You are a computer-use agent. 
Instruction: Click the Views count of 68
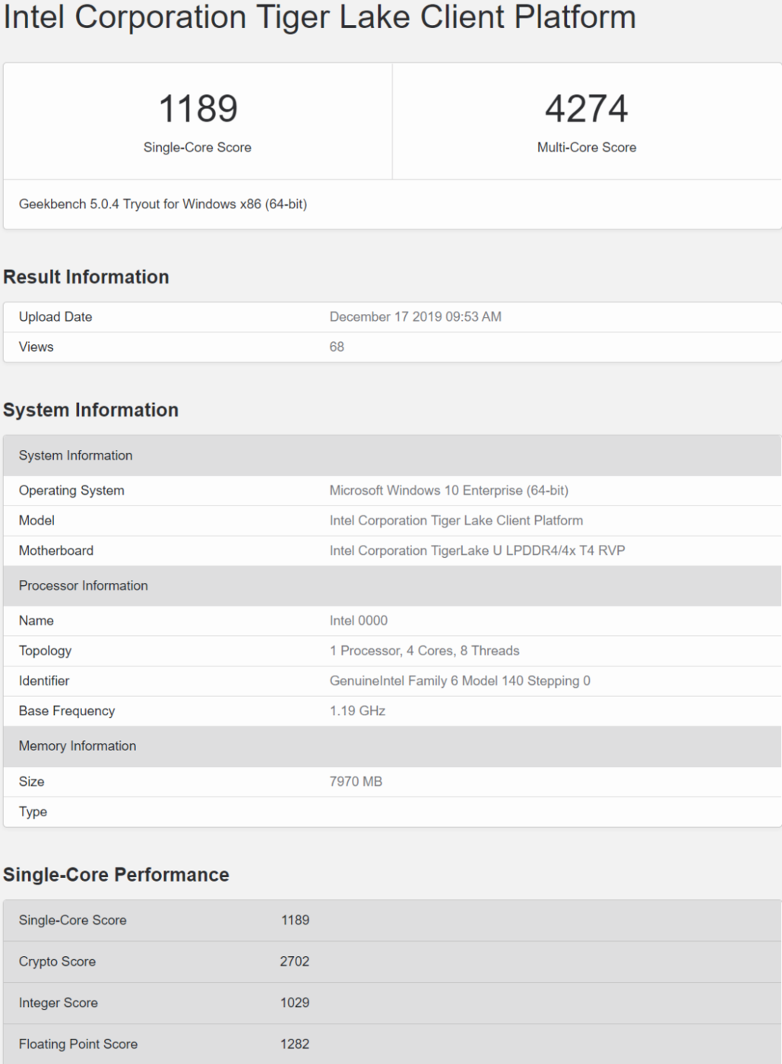coord(337,347)
